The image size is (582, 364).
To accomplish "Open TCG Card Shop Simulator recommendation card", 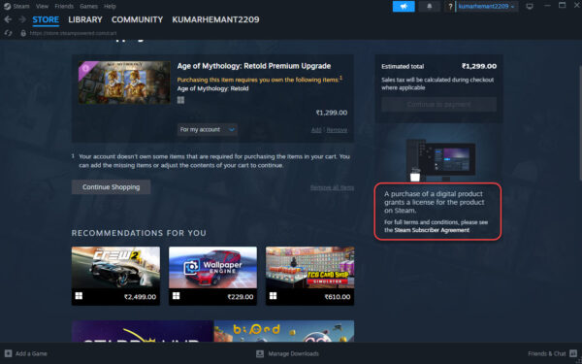I will pos(310,276).
